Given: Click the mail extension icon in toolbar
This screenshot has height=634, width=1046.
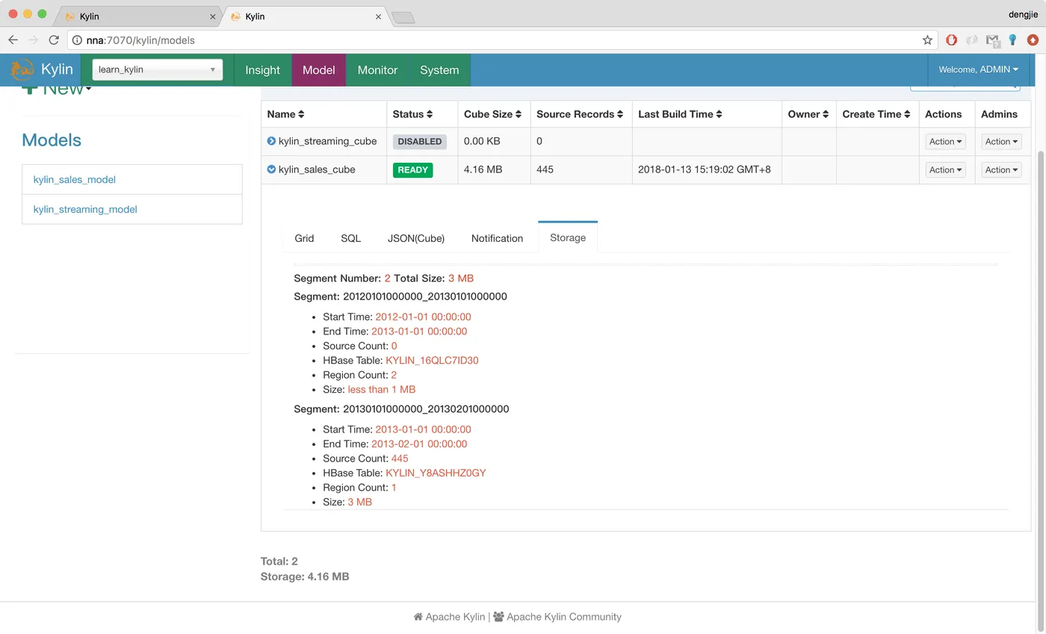Looking at the screenshot, I should [992, 40].
